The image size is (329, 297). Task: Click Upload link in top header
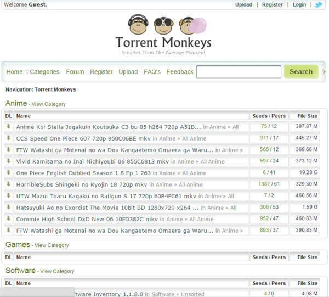[x=243, y=4]
